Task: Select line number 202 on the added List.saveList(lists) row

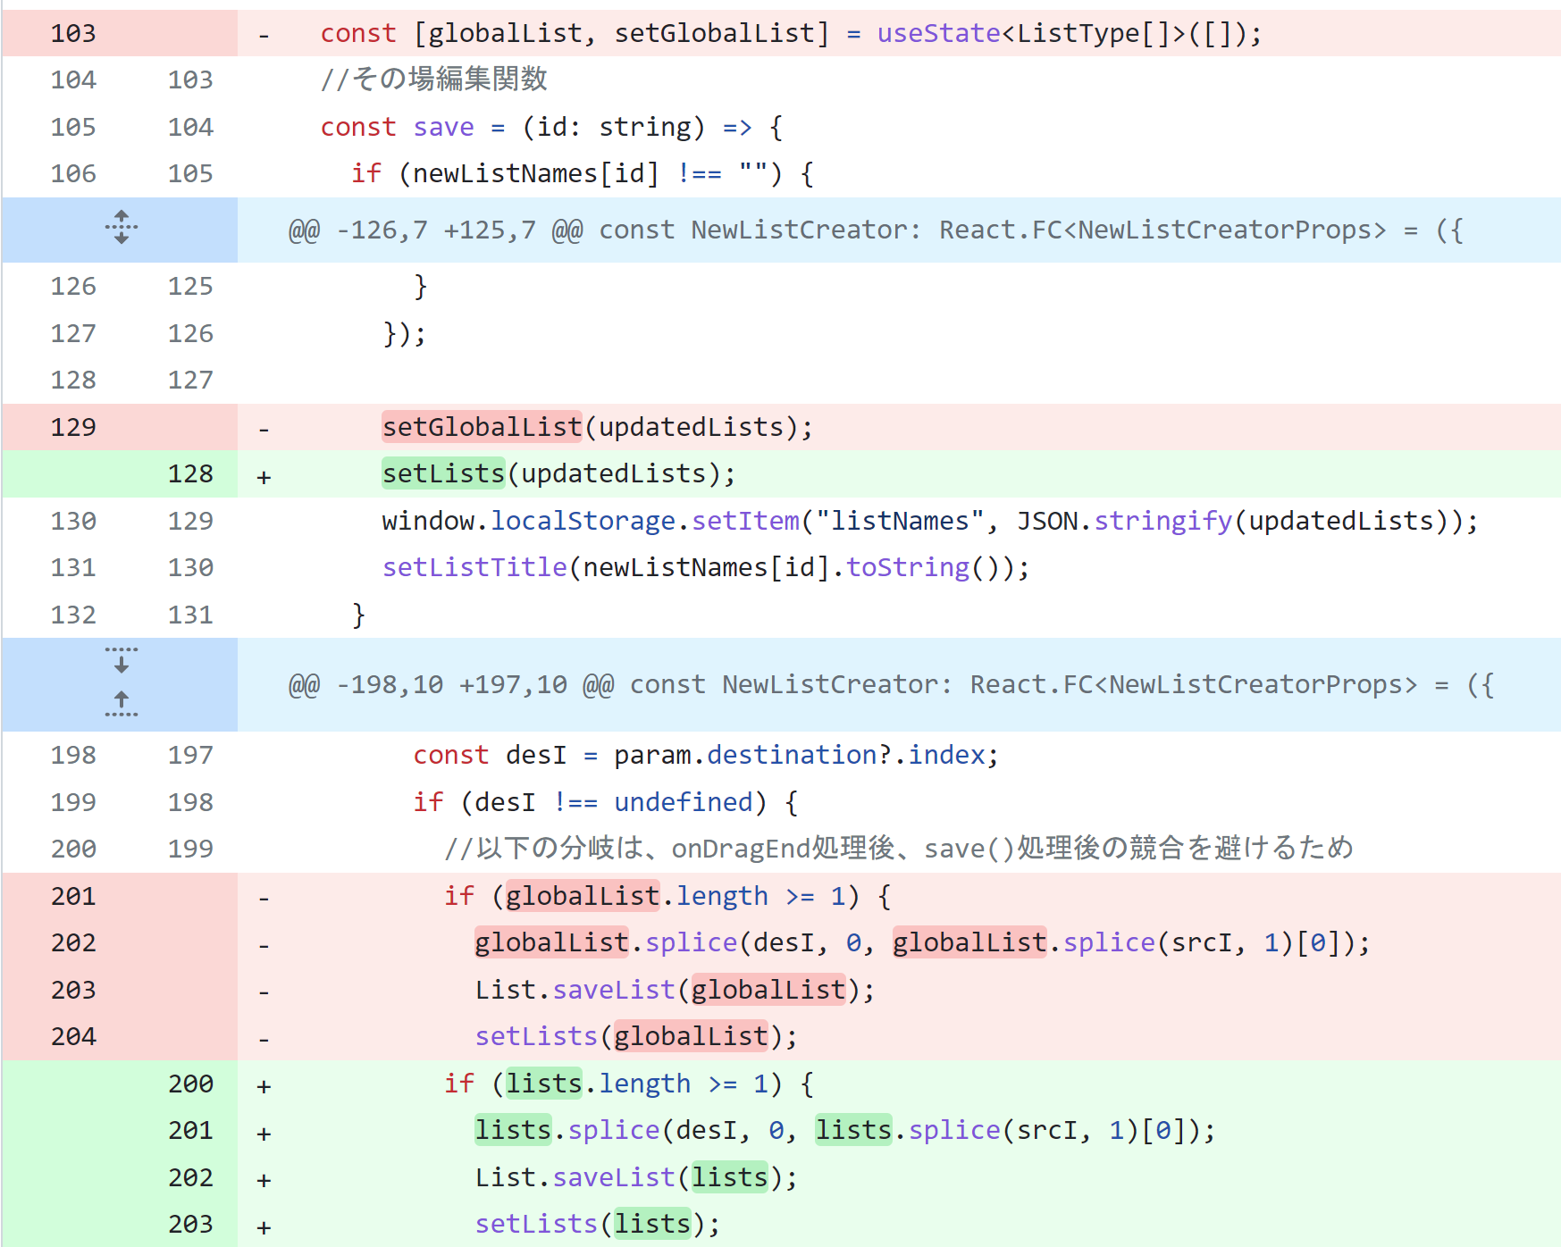Action: (x=190, y=1177)
